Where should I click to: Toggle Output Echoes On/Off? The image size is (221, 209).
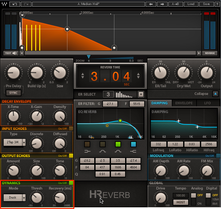(71, 156)
